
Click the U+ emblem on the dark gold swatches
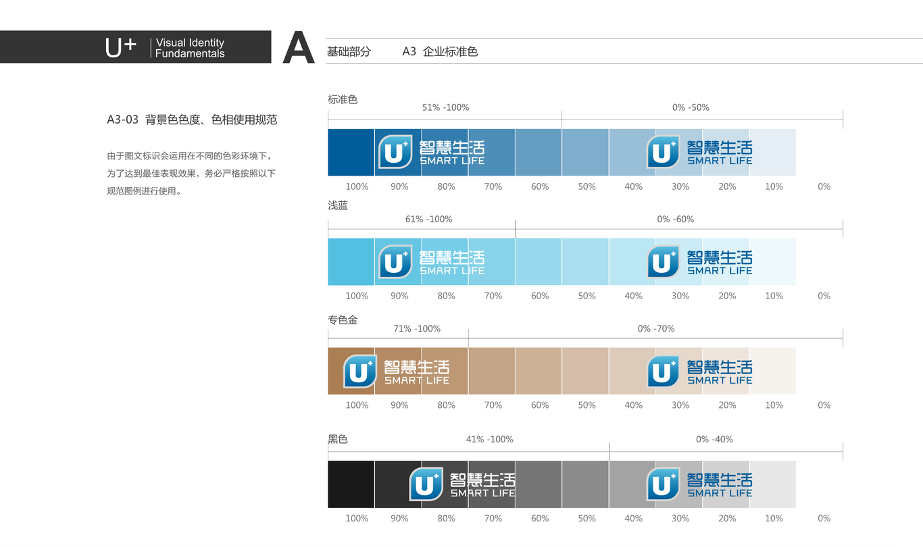click(360, 371)
